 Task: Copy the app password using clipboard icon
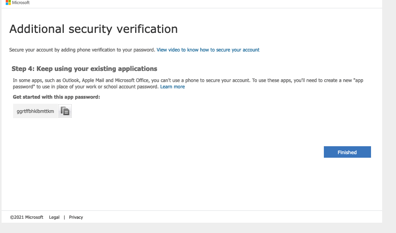point(65,111)
